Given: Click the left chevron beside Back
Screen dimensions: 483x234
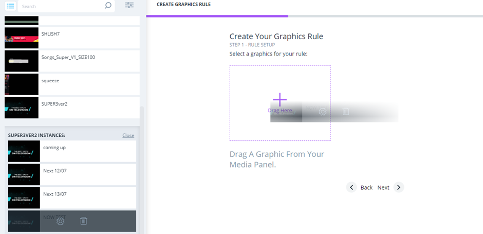Looking at the screenshot, I should [x=351, y=187].
